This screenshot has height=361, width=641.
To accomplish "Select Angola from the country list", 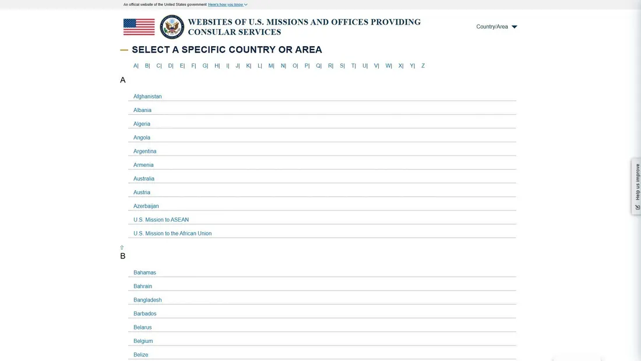I will point(142,138).
